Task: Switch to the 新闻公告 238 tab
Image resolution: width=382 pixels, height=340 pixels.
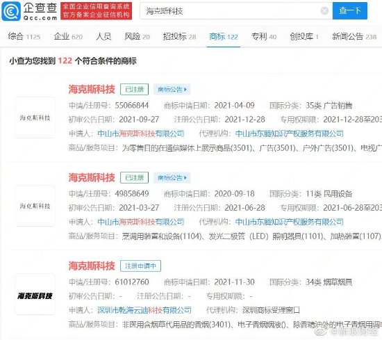Action: pyautogui.click(x=354, y=37)
